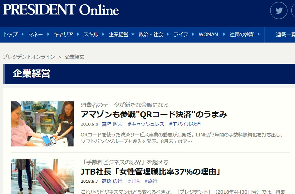Expand the arrow next to 社長の参謀
295x194 pixels.
click(259, 34)
